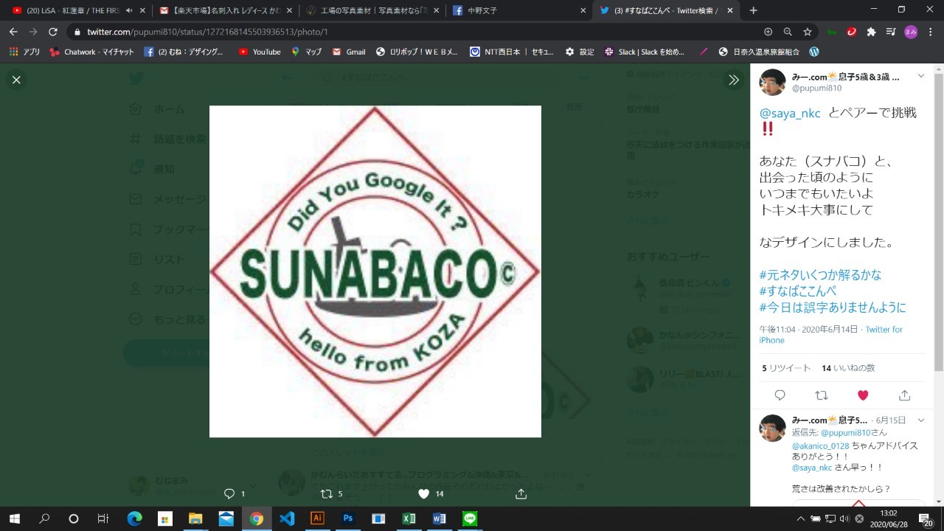Screen dimensions: 944x531
Task: Open the Windows Start menu
Action: [14, 518]
